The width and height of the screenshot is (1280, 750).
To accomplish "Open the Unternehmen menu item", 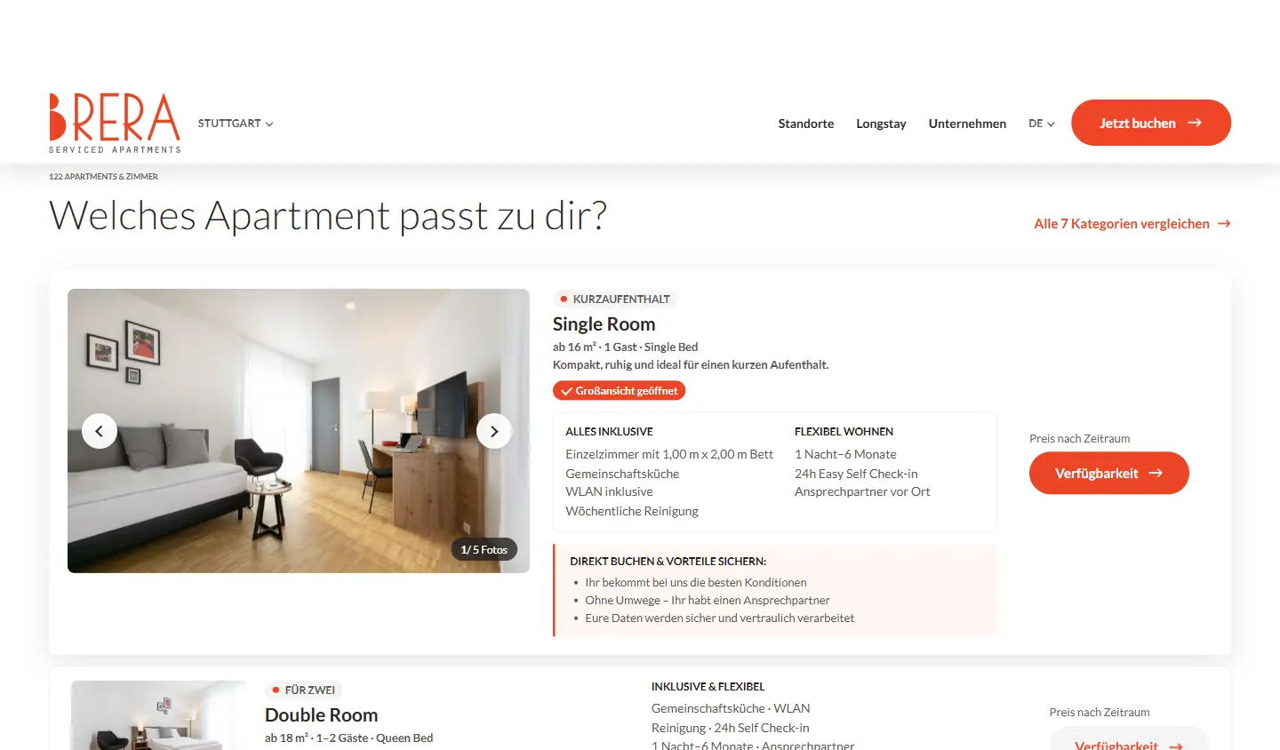I will click(x=967, y=124).
